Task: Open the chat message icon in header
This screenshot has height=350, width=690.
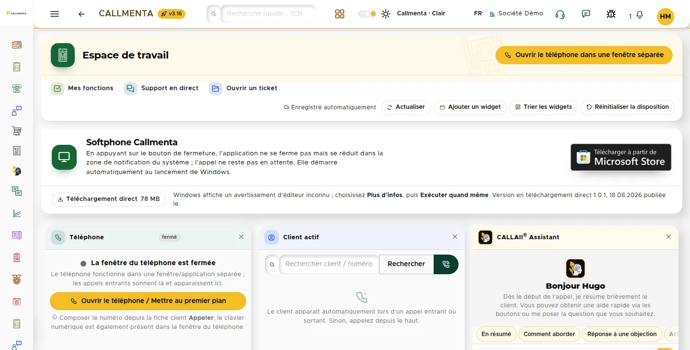Action: click(586, 14)
